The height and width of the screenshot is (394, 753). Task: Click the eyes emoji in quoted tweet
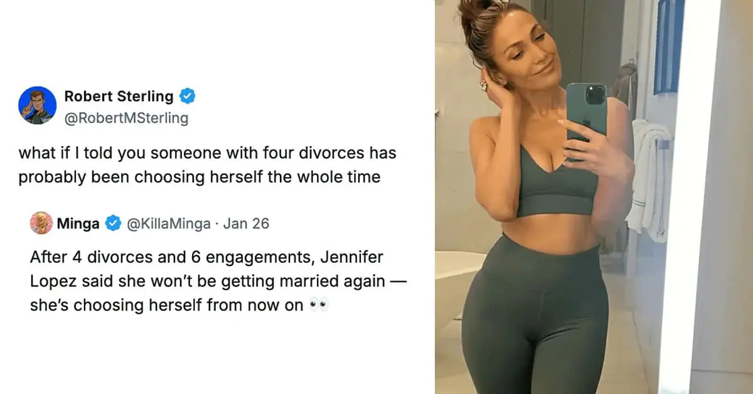pos(319,306)
